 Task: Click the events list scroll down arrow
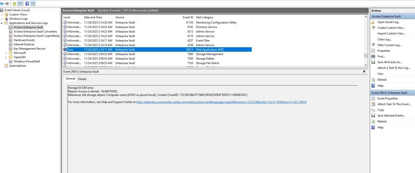coord(366,65)
